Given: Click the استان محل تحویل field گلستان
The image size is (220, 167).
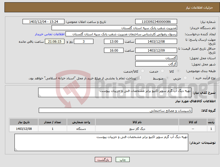Looking at the screenshot, I should [x=156, y=58].
